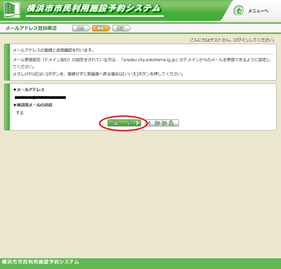
Task: Click the green building logo icon
Action: (12, 10)
